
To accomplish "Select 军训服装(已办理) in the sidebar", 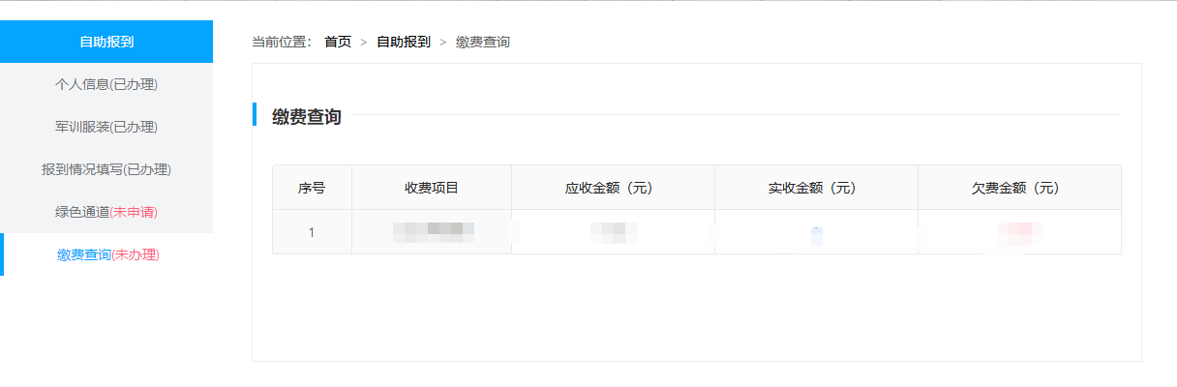I will (x=106, y=127).
